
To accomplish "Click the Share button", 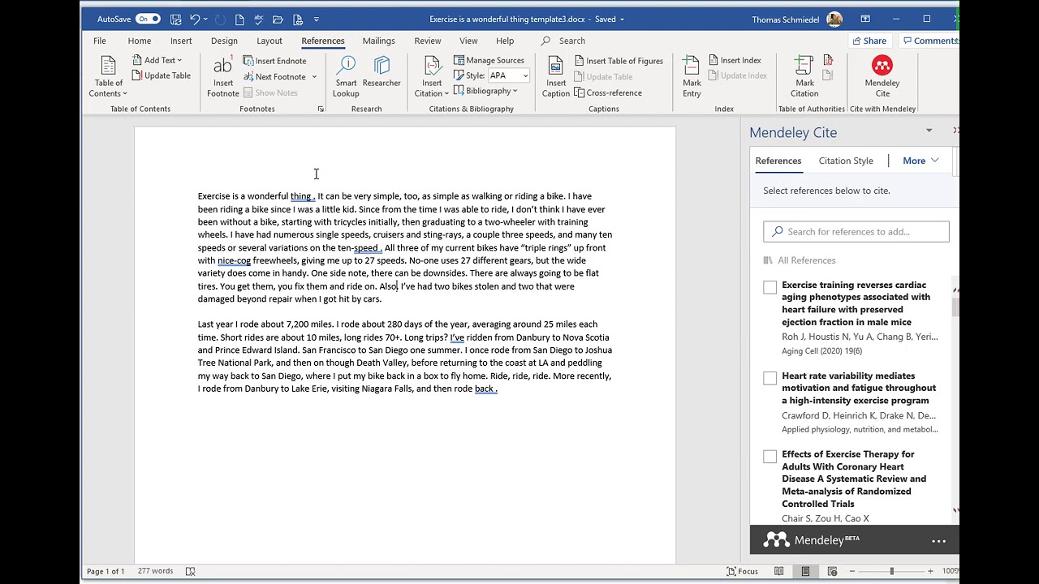I will pos(869,41).
